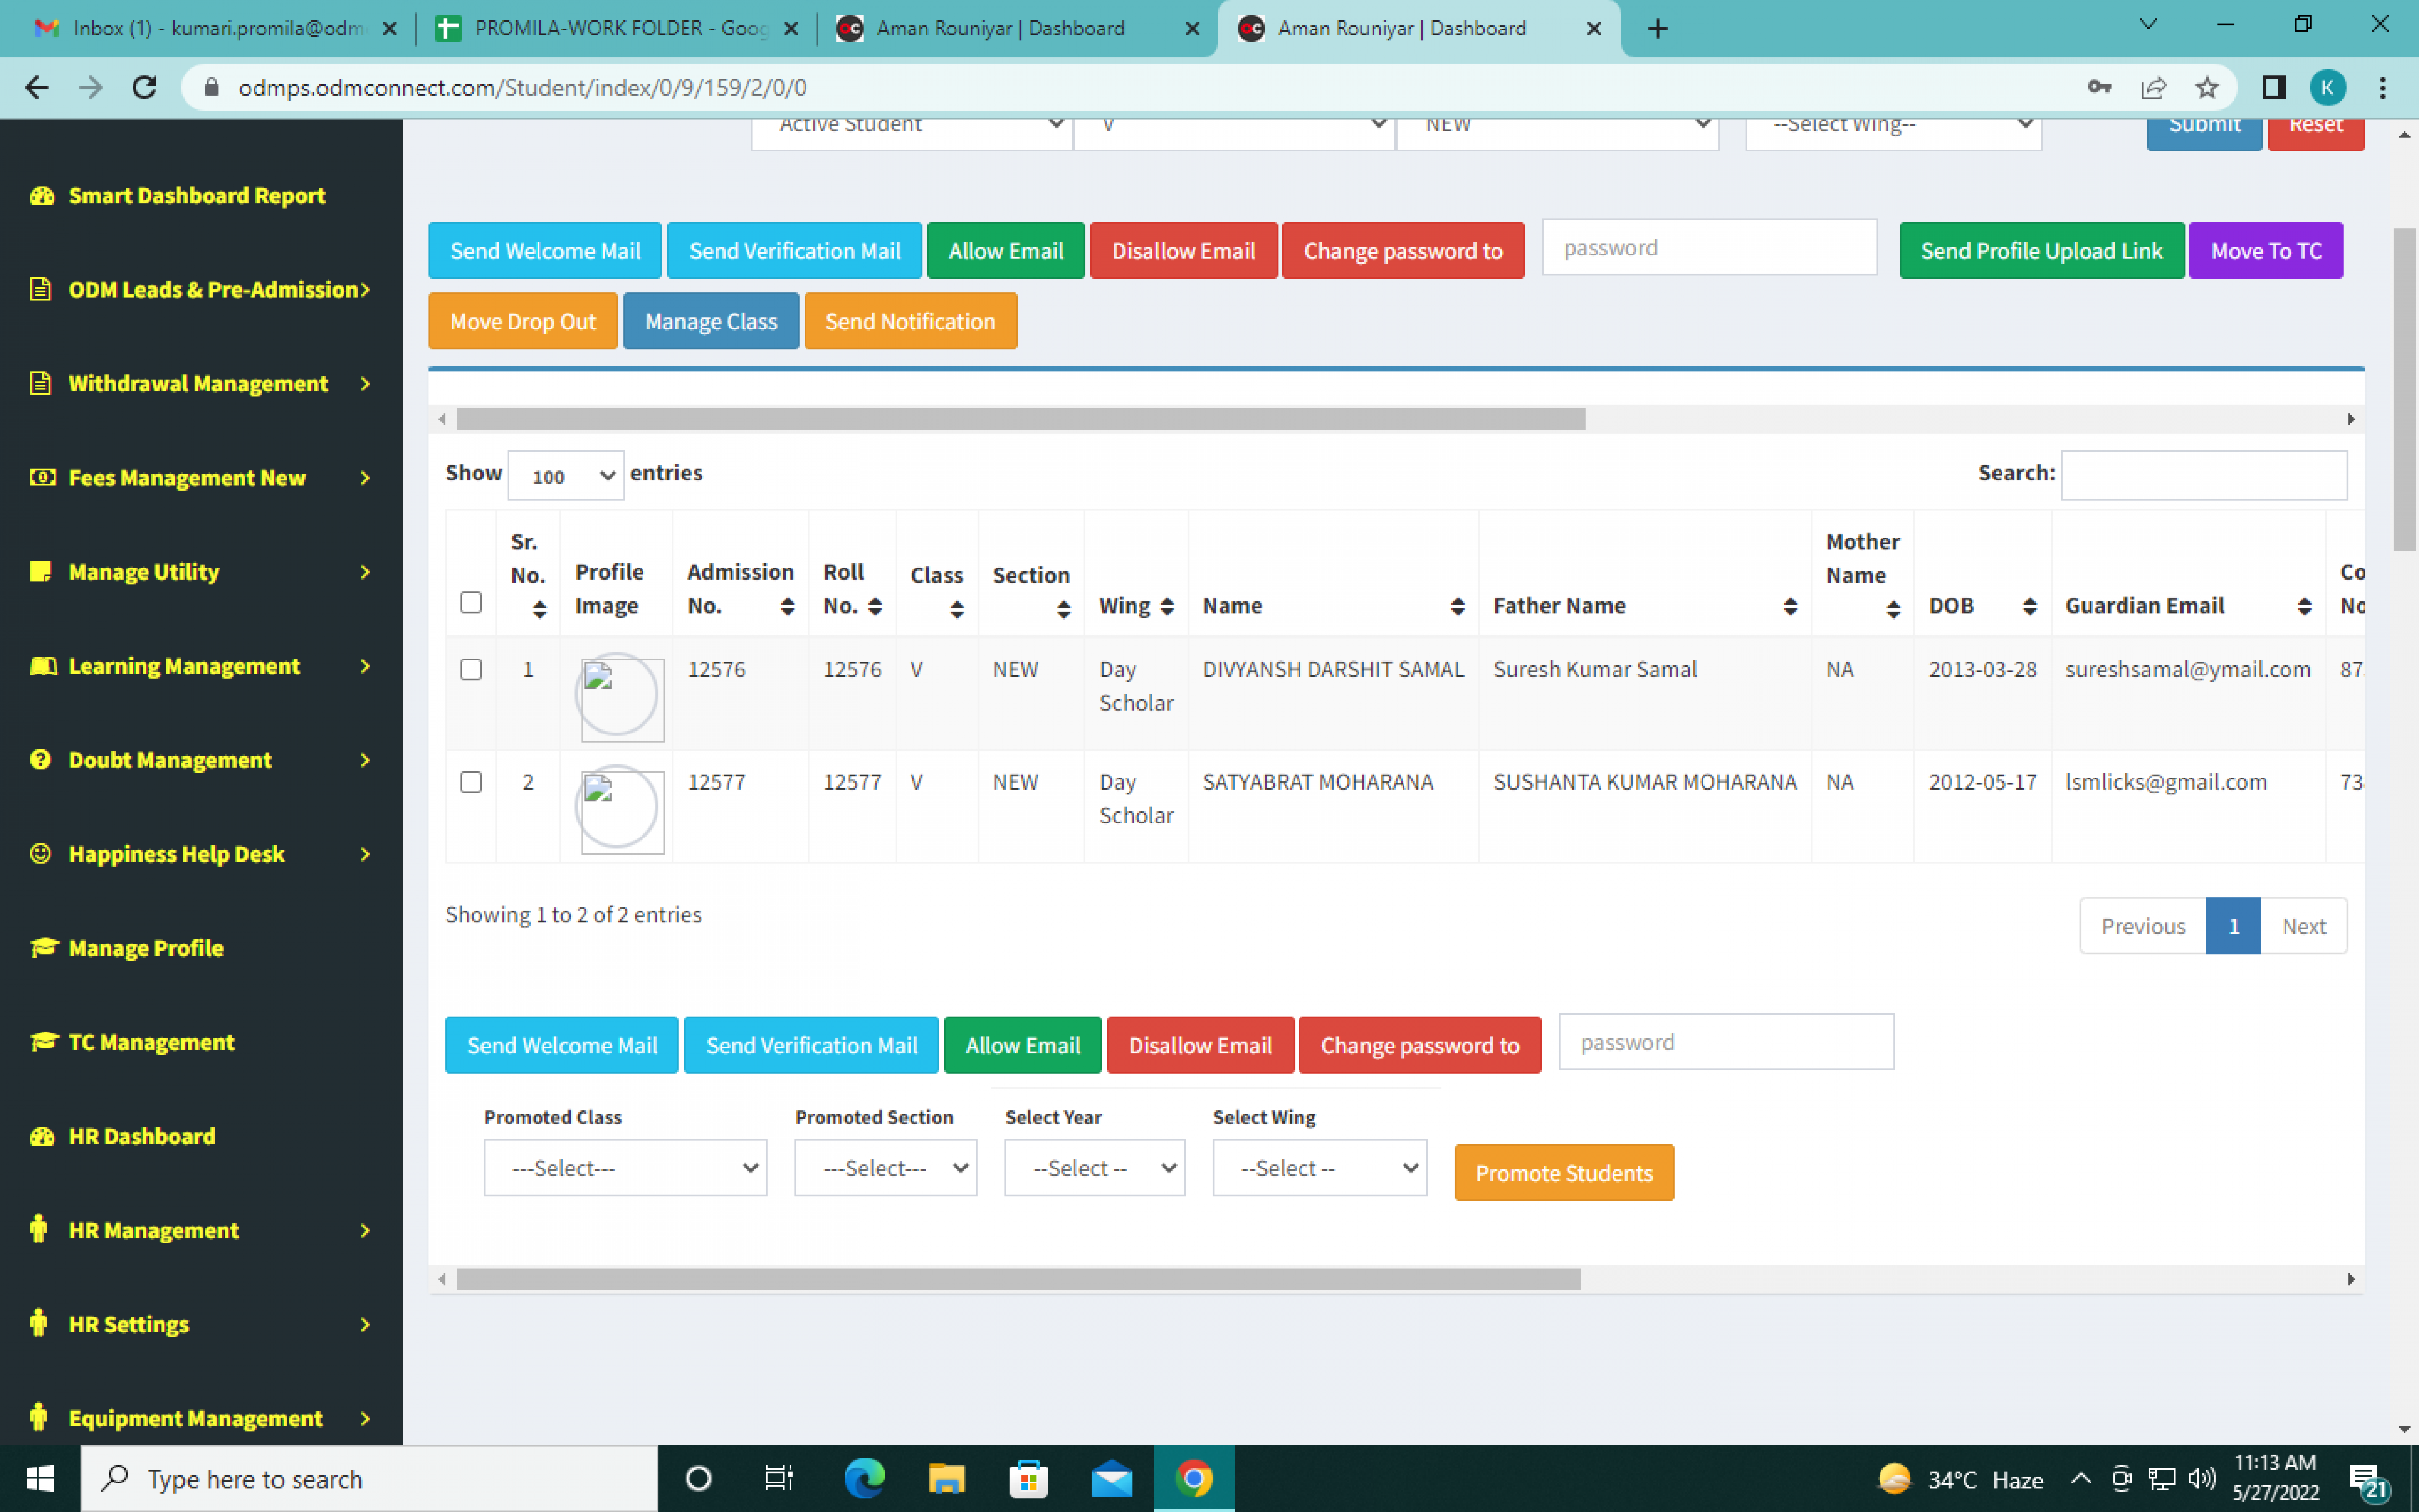Tick the checkbox for DIVYANSH DARSHIT SAMAL
The image size is (2419, 1512).
(x=471, y=670)
